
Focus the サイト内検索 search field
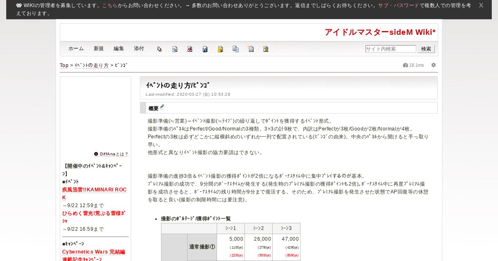(391, 49)
